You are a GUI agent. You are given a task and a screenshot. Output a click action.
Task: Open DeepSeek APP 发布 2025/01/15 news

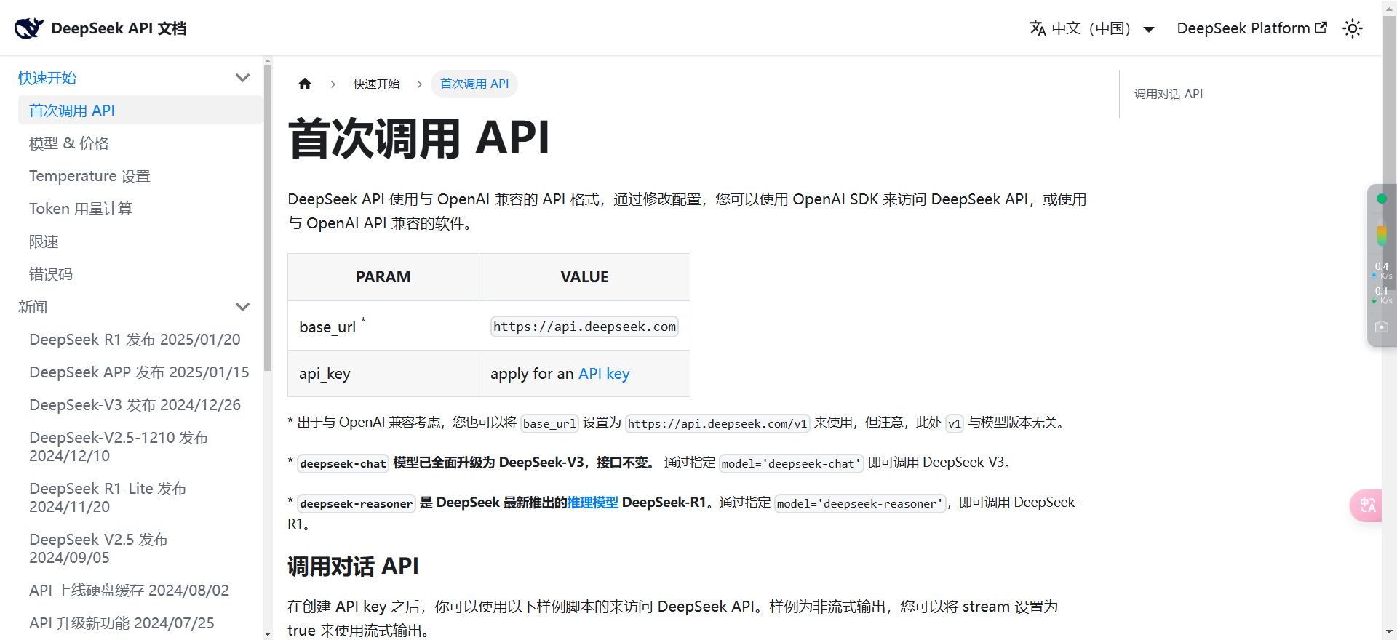140,372
